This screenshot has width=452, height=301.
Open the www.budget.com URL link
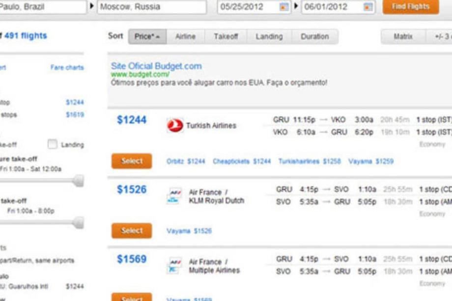click(140, 74)
